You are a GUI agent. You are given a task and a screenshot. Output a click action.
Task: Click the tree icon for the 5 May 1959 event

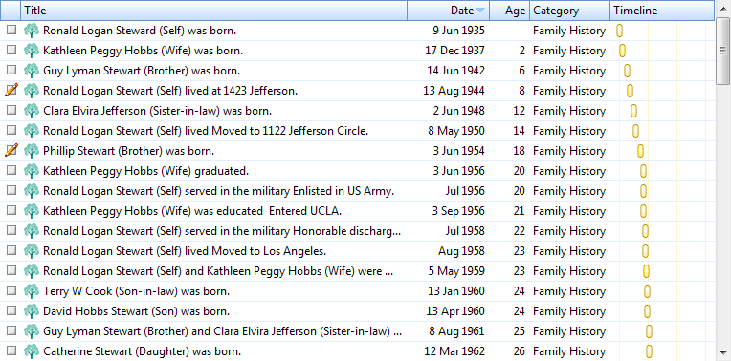point(32,271)
